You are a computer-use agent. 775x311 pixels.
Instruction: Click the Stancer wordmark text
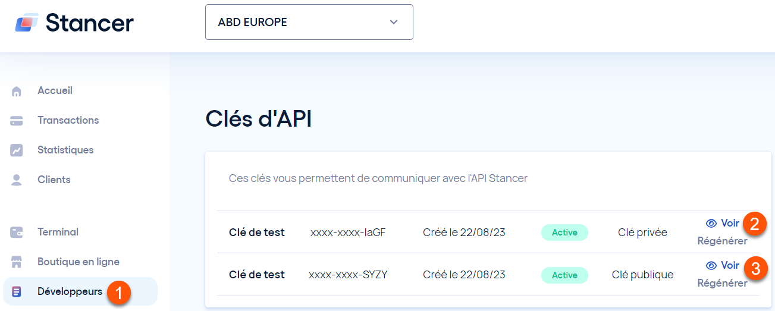(x=90, y=23)
